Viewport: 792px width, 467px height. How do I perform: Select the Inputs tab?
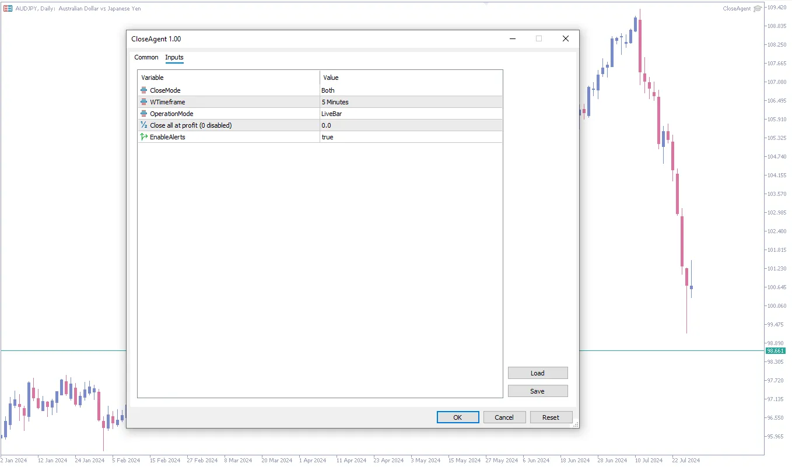point(174,57)
